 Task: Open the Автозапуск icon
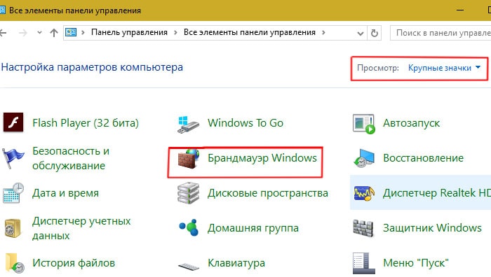tap(363, 124)
